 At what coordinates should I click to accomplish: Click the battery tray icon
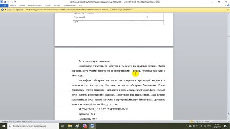point(194,126)
